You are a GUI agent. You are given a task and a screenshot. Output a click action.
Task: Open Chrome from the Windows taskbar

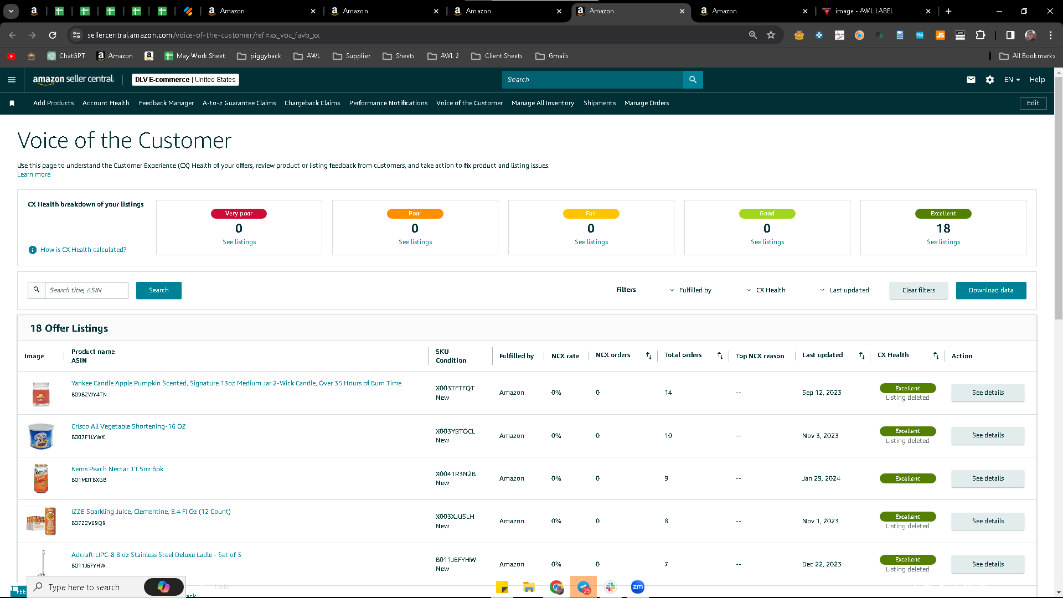[556, 587]
